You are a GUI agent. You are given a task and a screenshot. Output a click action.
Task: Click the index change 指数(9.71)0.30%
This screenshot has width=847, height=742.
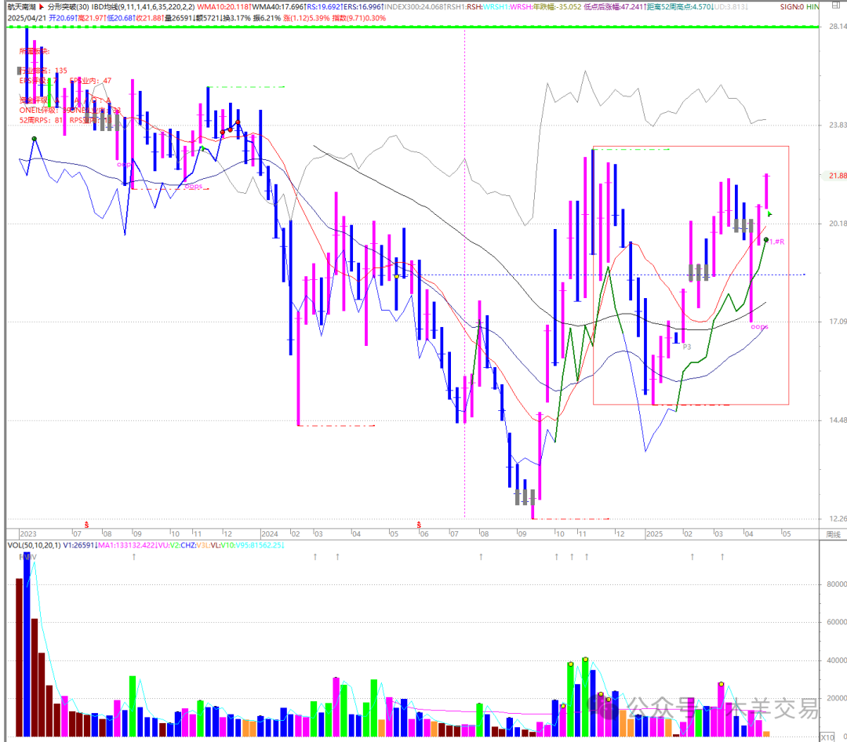358,18
